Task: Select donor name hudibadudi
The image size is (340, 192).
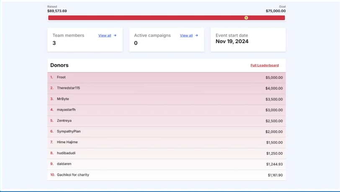Action: point(66,153)
